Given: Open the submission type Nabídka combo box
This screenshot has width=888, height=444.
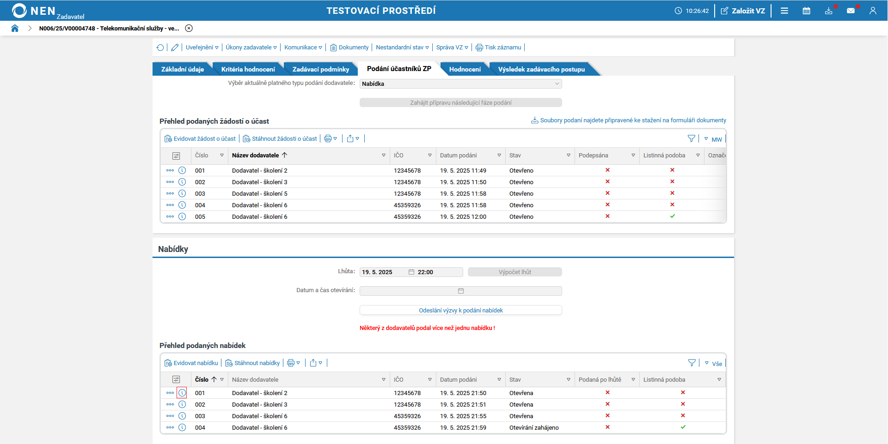Looking at the screenshot, I should tap(460, 84).
